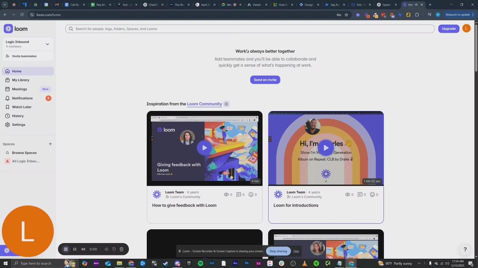Screen dimensions: 478x268
Task: Click the Loom logo
Action: point(16,29)
